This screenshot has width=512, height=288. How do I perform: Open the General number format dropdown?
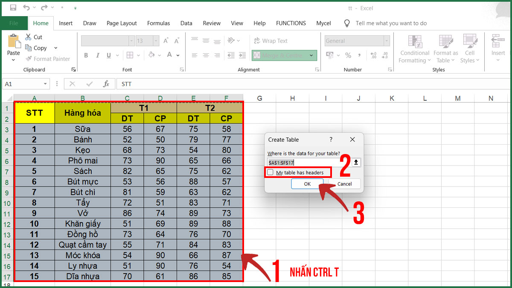386,41
